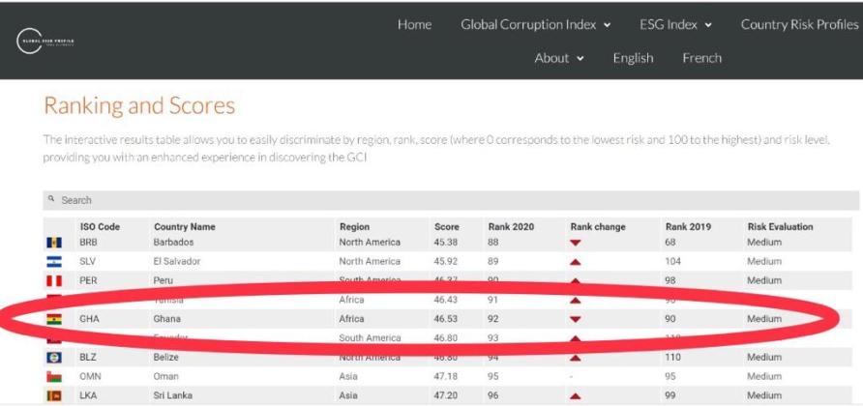Select the Peru country name

tap(163, 280)
